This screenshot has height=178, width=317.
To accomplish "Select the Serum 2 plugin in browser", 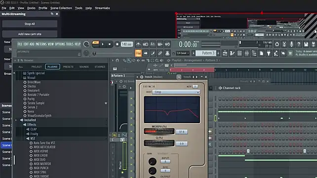I will [x=33, y=107].
